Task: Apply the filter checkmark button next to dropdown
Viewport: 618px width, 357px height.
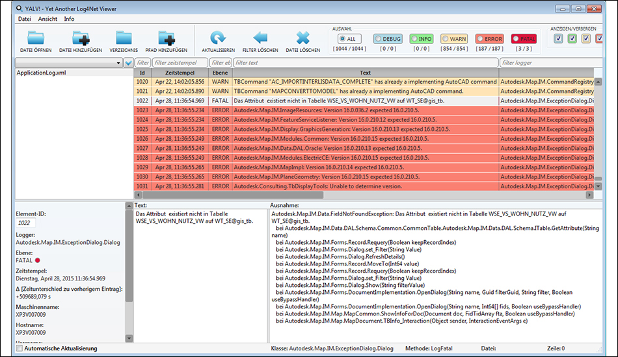Action: (x=129, y=62)
